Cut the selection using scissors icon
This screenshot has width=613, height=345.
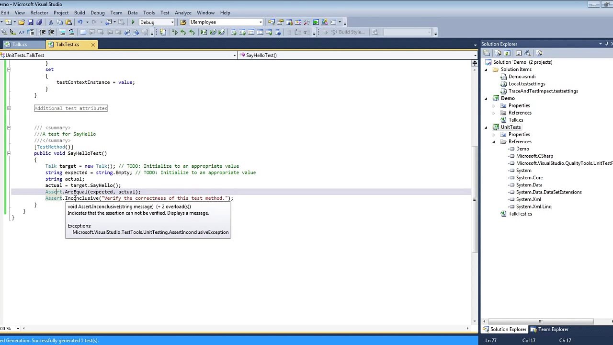click(x=50, y=22)
